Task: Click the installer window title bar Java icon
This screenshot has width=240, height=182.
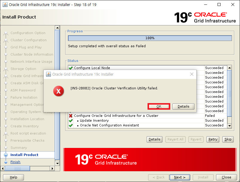Action: (5, 4)
